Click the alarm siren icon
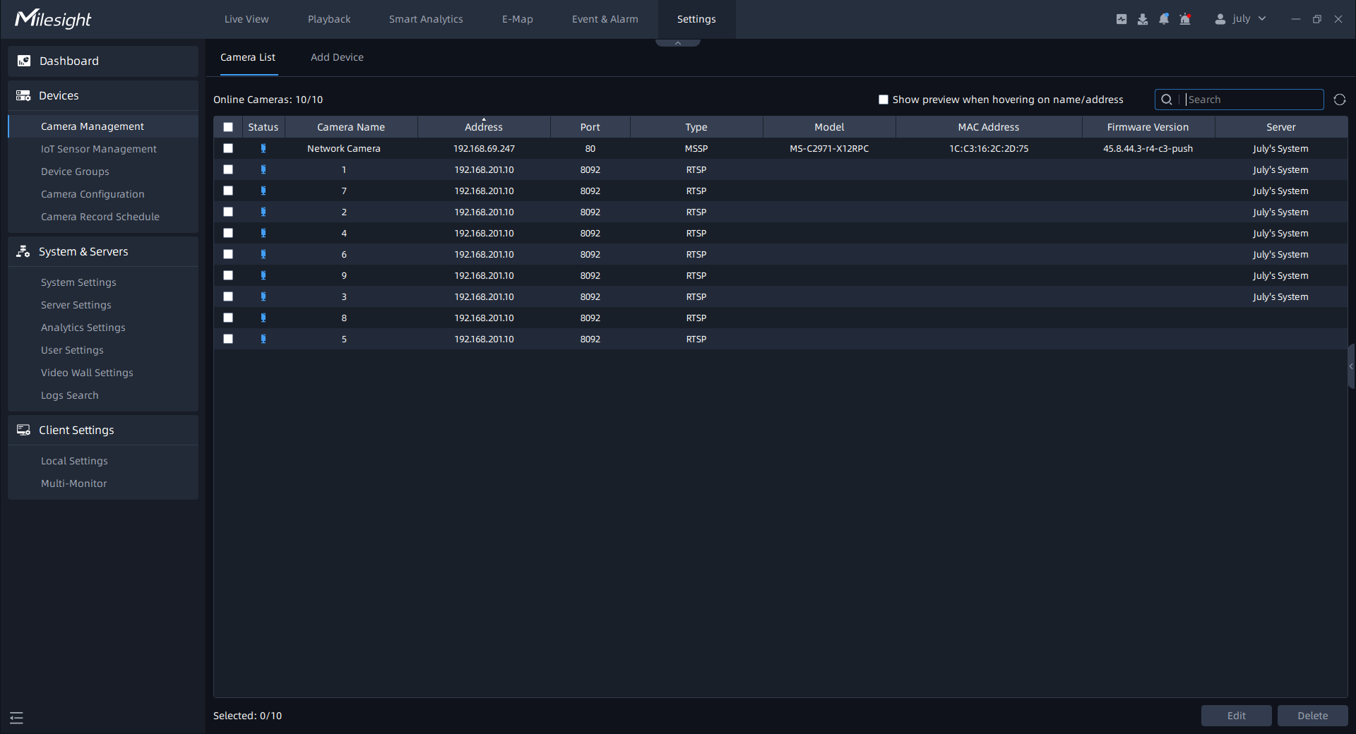 (x=1185, y=19)
